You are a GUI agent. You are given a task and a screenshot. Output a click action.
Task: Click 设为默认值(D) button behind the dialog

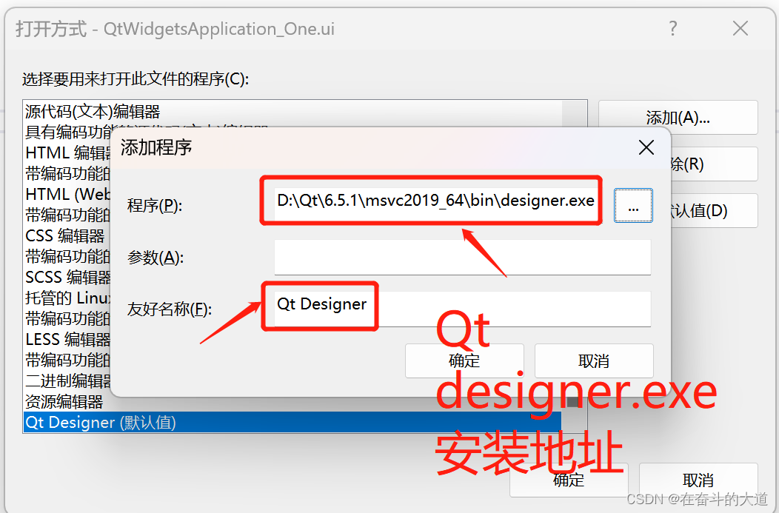[x=714, y=210]
